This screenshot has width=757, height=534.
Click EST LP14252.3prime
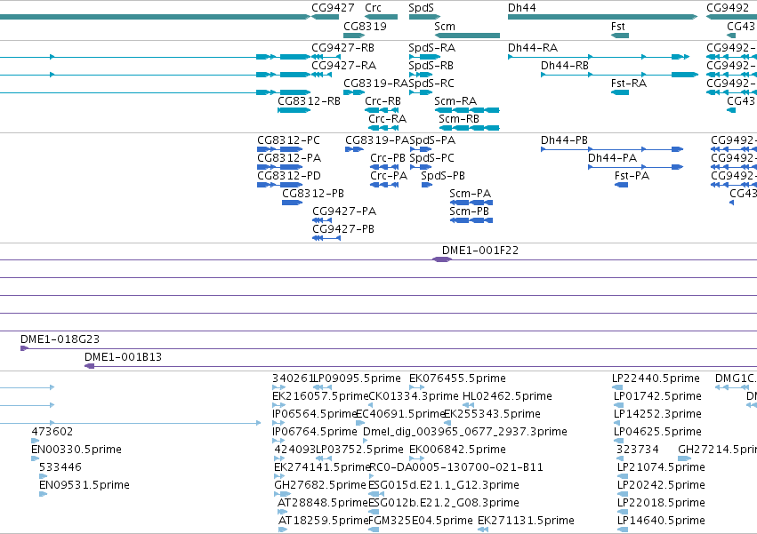[x=616, y=423]
